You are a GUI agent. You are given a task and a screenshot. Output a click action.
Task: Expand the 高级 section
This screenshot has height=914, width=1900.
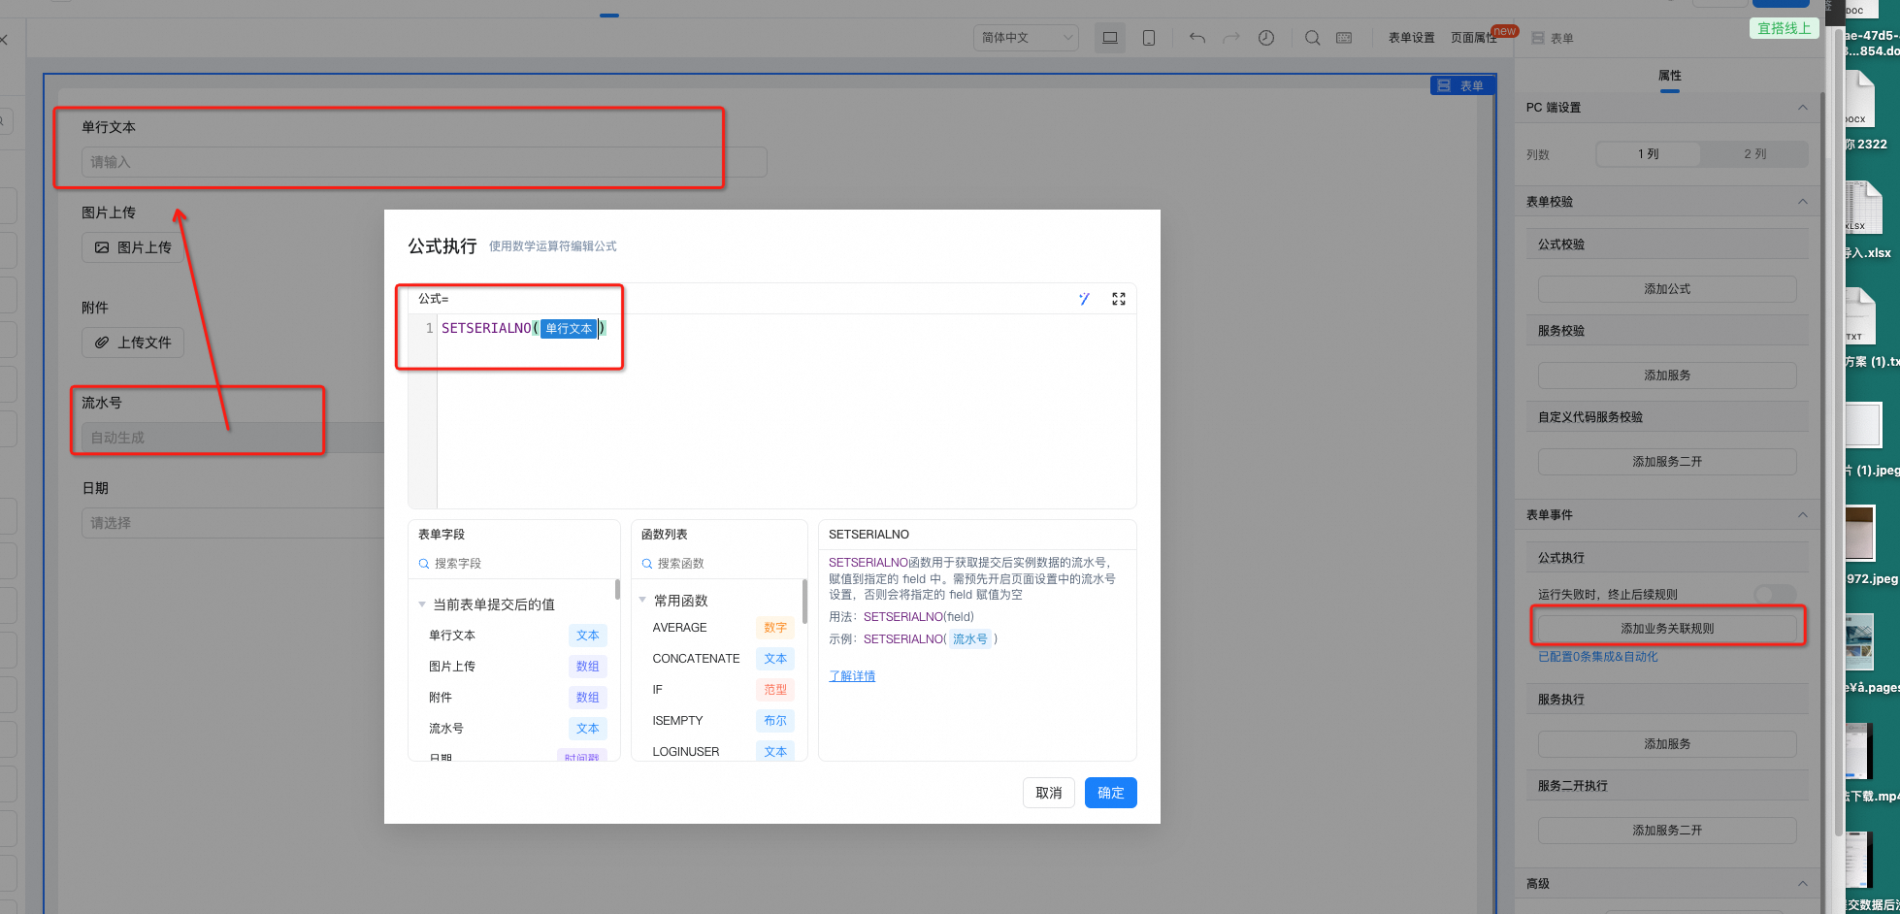coord(1802,884)
